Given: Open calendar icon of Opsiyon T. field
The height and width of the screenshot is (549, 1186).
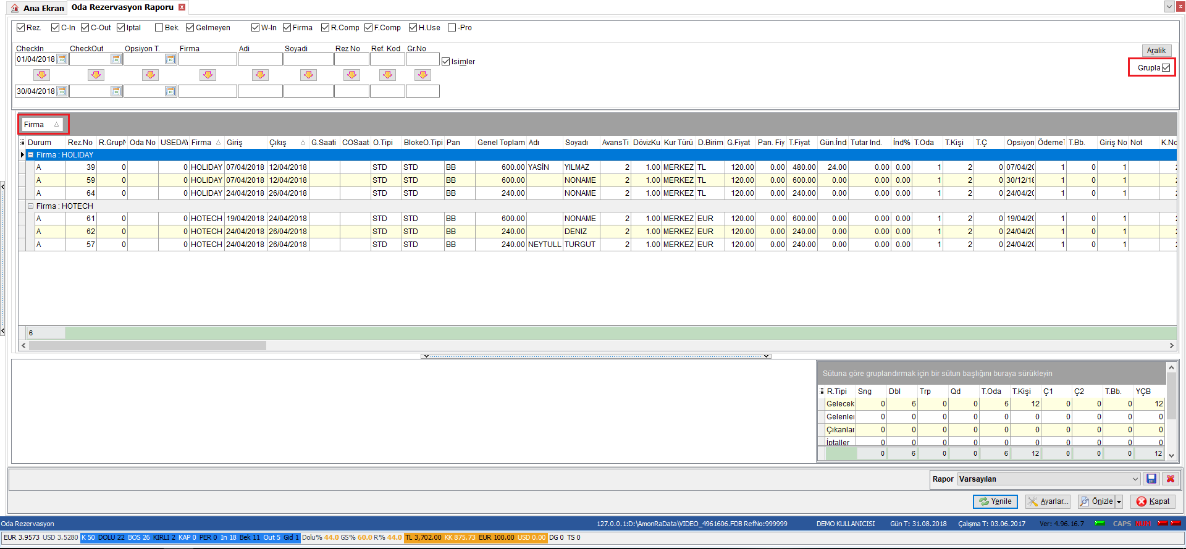Looking at the screenshot, I should [170, 59].
